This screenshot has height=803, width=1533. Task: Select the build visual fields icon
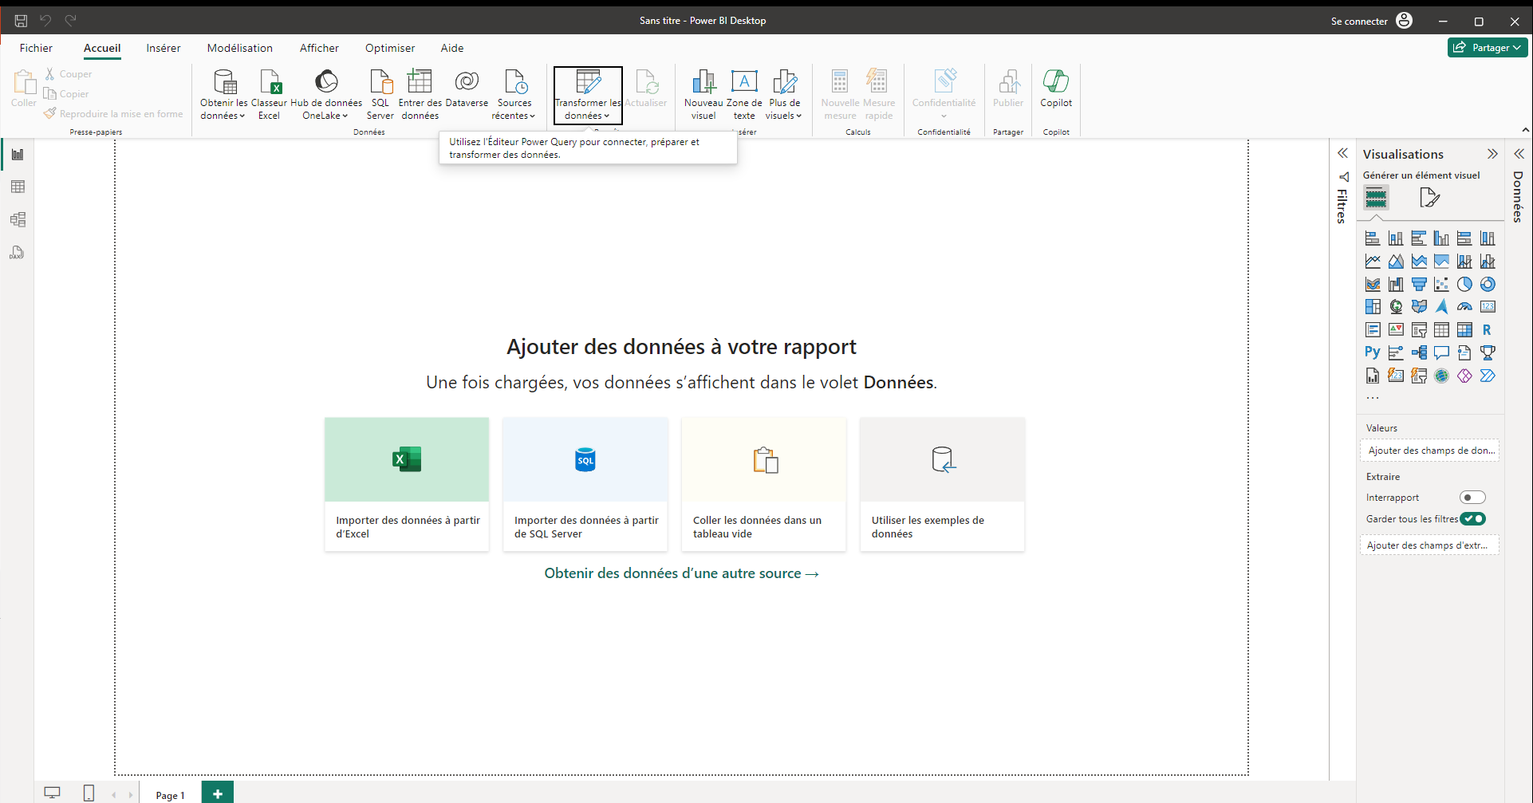coord(1376,197)
